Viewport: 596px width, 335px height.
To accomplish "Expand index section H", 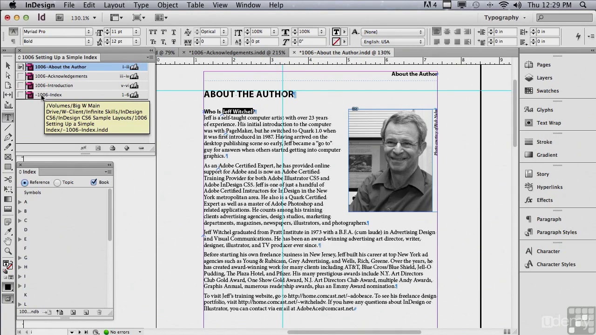I will 20,267.
